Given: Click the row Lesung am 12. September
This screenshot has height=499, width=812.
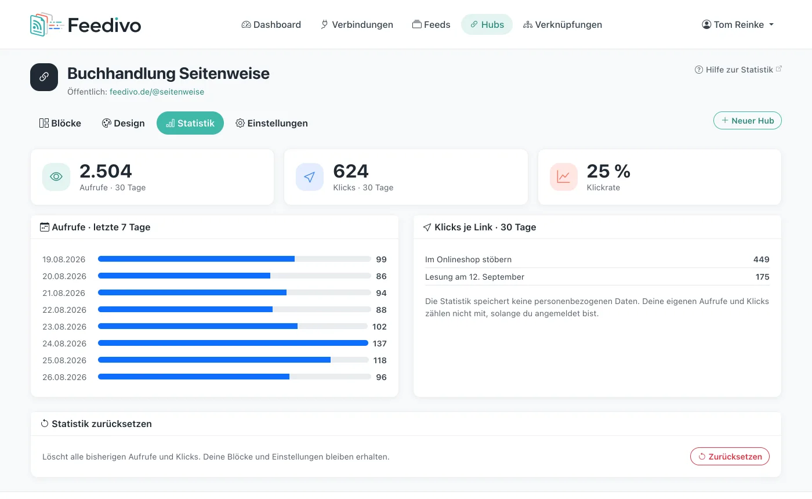Looking at the screenshot, I should click(x=597, y=277).
